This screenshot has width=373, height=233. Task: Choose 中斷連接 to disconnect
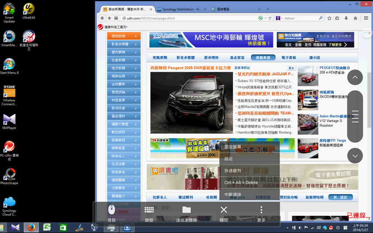point(250,194)
